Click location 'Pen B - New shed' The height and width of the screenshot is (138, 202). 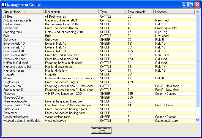click(167, 86)
